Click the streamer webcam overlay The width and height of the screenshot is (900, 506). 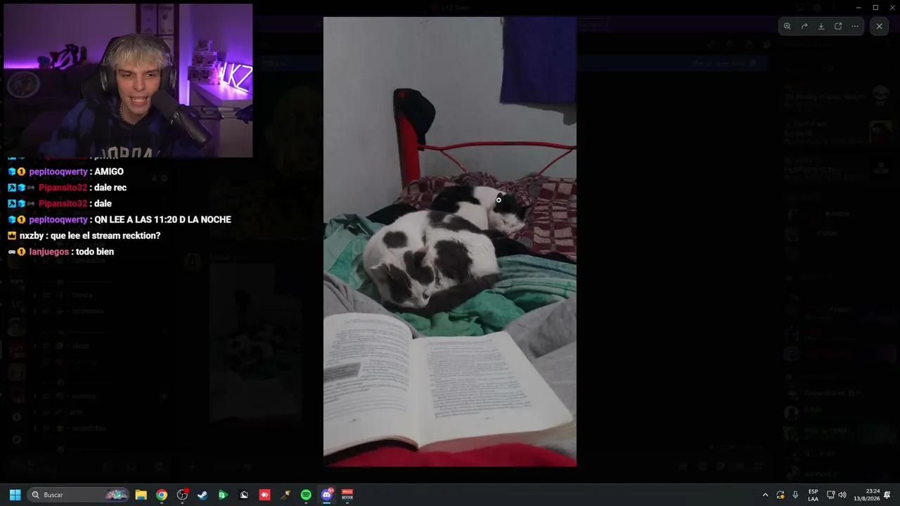click(x=128, y=80)
